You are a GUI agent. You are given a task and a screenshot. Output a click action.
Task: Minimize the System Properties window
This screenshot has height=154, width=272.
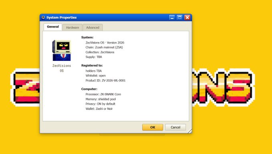[172, 18]
